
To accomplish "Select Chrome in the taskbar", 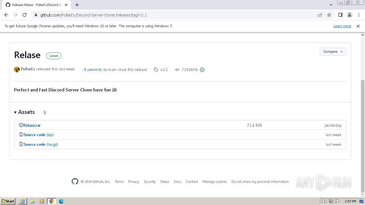I will (x=52, y=201).
